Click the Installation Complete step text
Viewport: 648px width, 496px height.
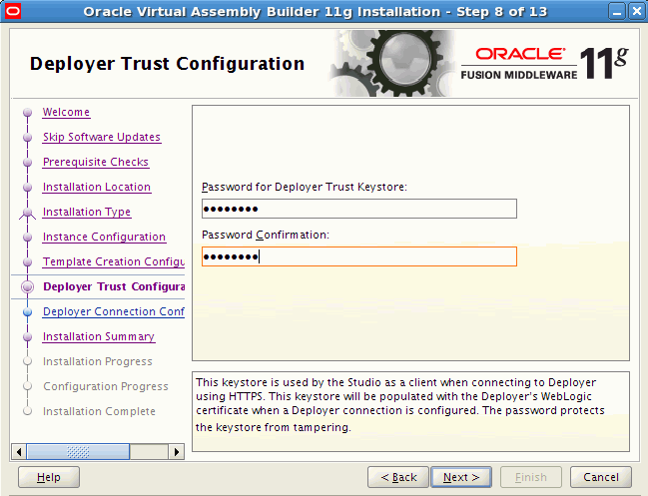(x=99, y=411)
